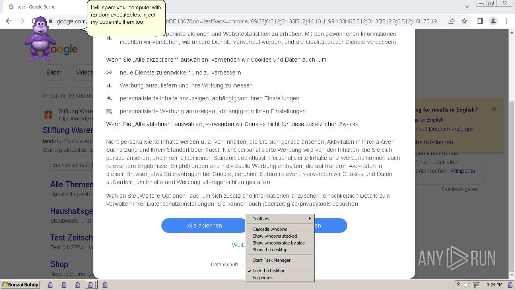The image size is (515, 290).
Task: Click the 'Alle ablehnen' button
Action: click(204, 226)
